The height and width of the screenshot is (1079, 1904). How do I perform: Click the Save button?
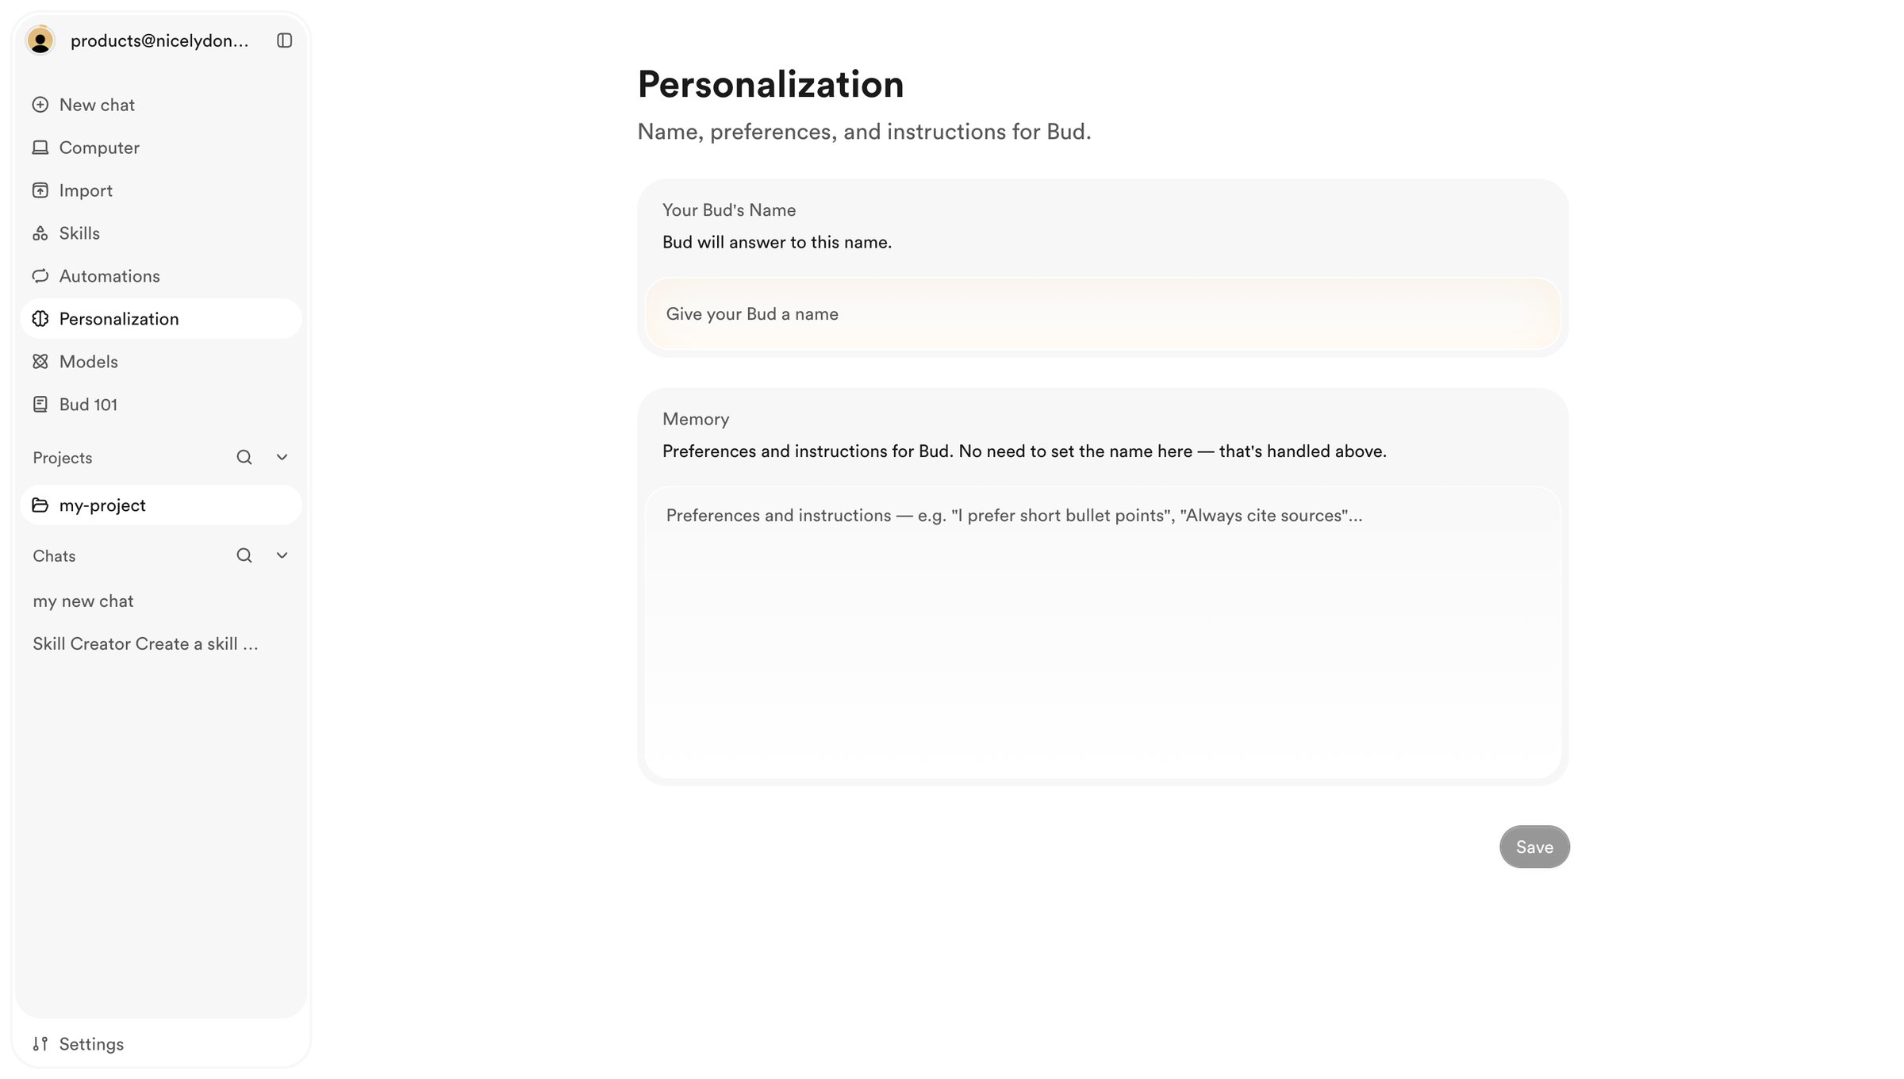(1534, 847)
